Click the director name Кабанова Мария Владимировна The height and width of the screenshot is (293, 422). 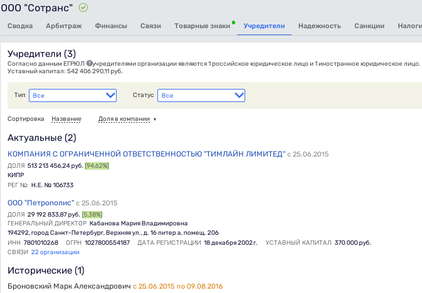point(139,224)
